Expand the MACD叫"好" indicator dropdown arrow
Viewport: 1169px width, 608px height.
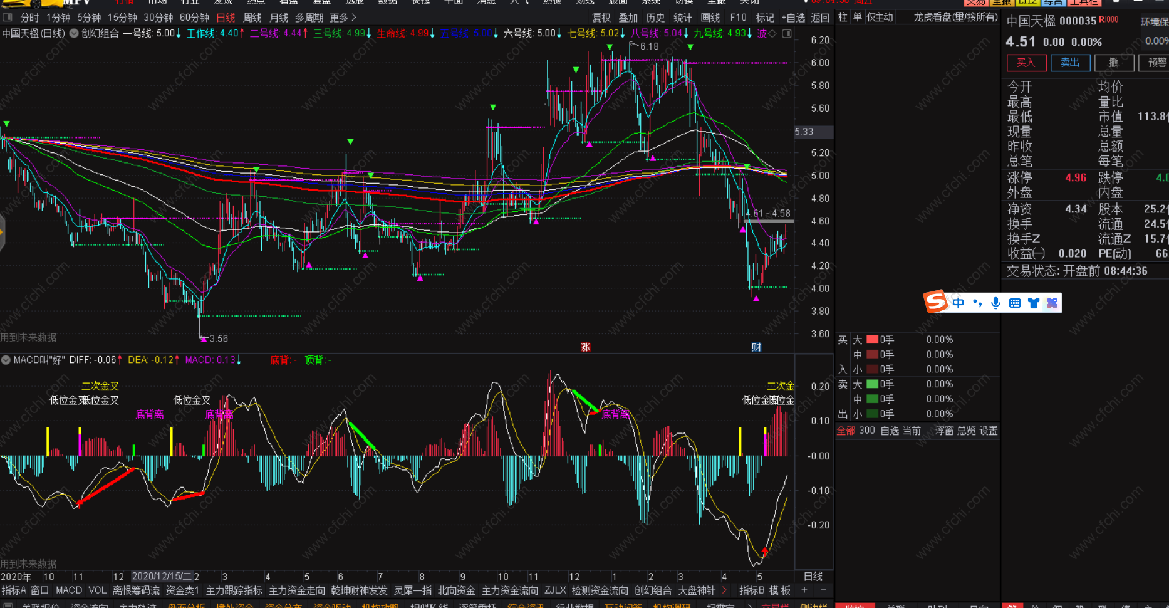pos(6,360)
